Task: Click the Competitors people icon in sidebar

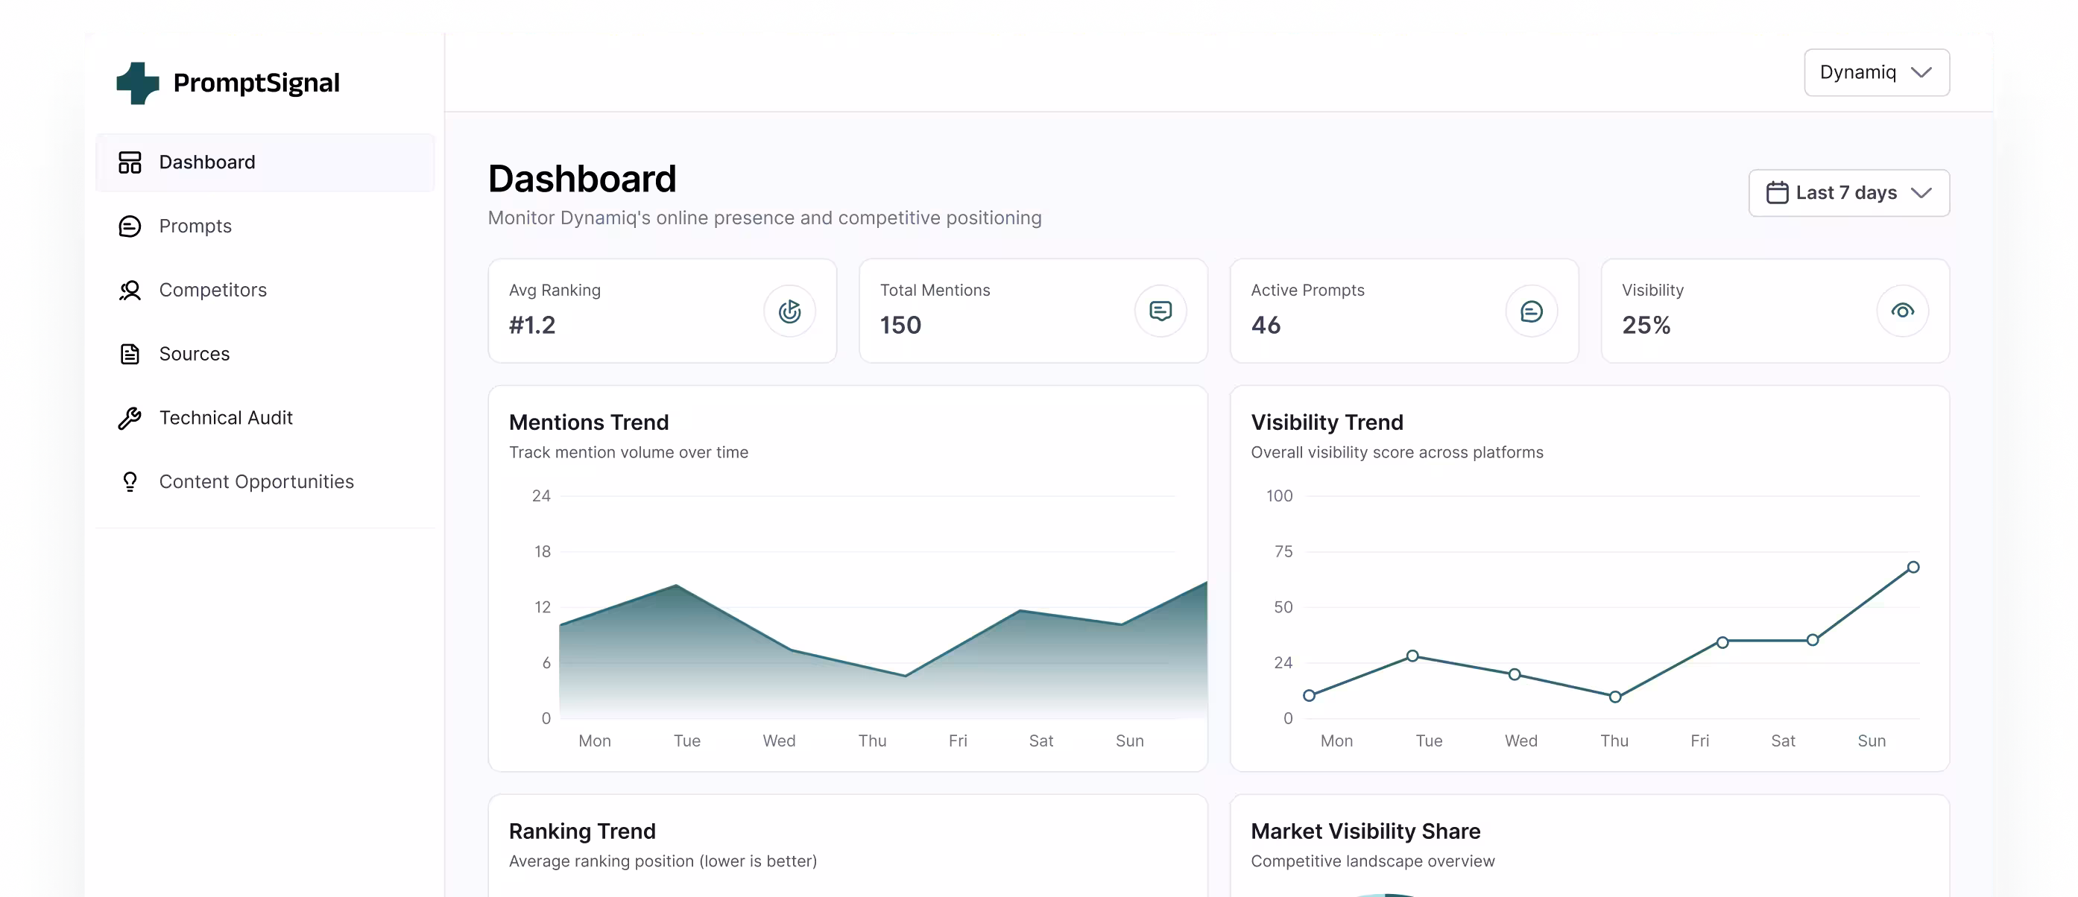Action: tap(130, 291)
